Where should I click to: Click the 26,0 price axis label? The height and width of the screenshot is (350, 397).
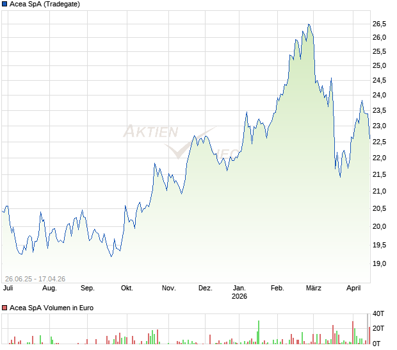pos(379,38)
